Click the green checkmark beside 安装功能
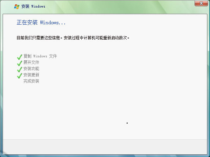Image resolution: width=210 pixels, height=157 pixels. tap(20, 69)
